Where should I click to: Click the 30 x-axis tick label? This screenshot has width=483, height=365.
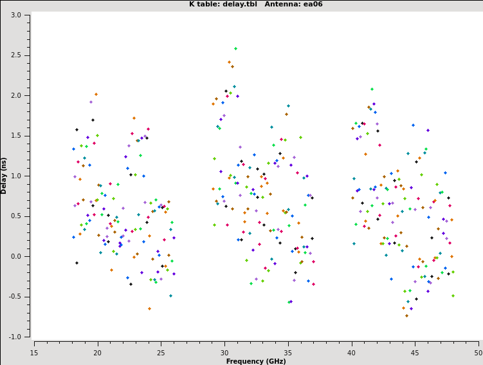[x=224, y=352]
